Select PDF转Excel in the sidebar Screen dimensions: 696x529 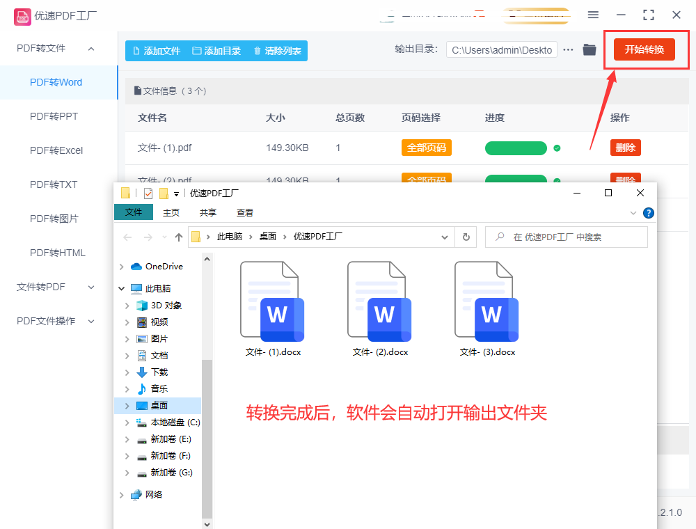[x=56, y=150]
